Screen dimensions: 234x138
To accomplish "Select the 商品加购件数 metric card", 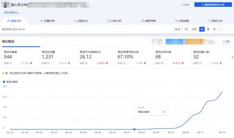I will tap(173, 57).
